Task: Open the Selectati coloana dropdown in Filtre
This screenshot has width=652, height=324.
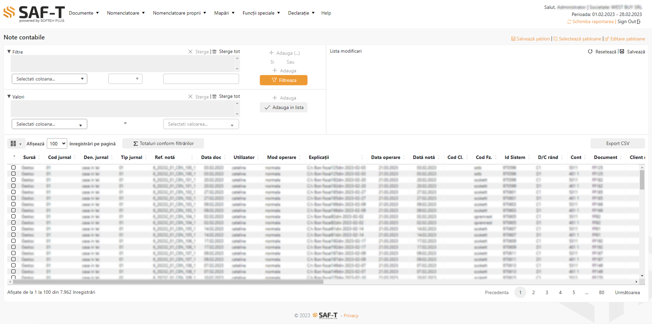Action: pos(49,79)
